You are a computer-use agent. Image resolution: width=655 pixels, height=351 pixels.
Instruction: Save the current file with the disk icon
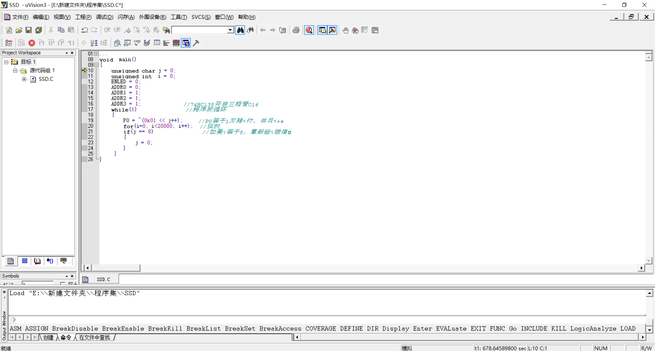tap(29, 30)
